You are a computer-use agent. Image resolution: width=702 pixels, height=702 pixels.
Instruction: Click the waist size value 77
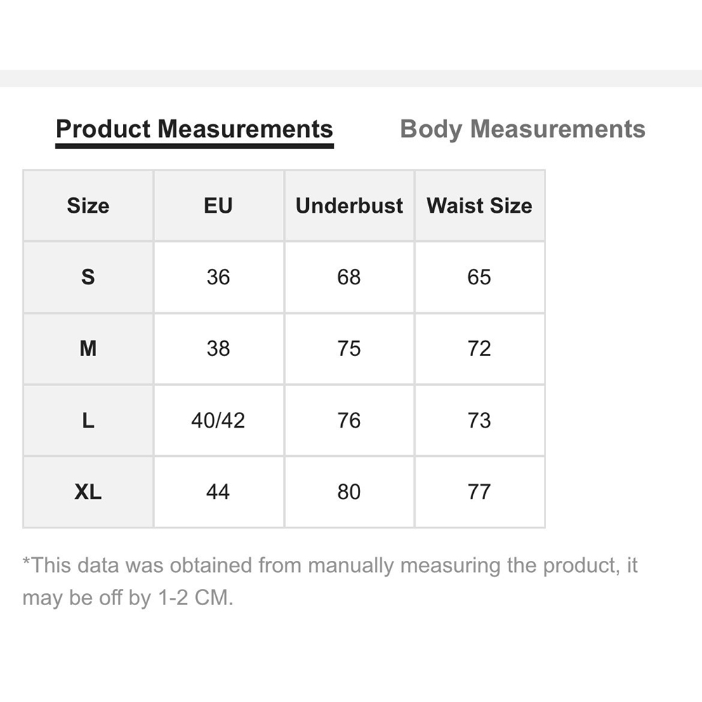pos(479,492)
